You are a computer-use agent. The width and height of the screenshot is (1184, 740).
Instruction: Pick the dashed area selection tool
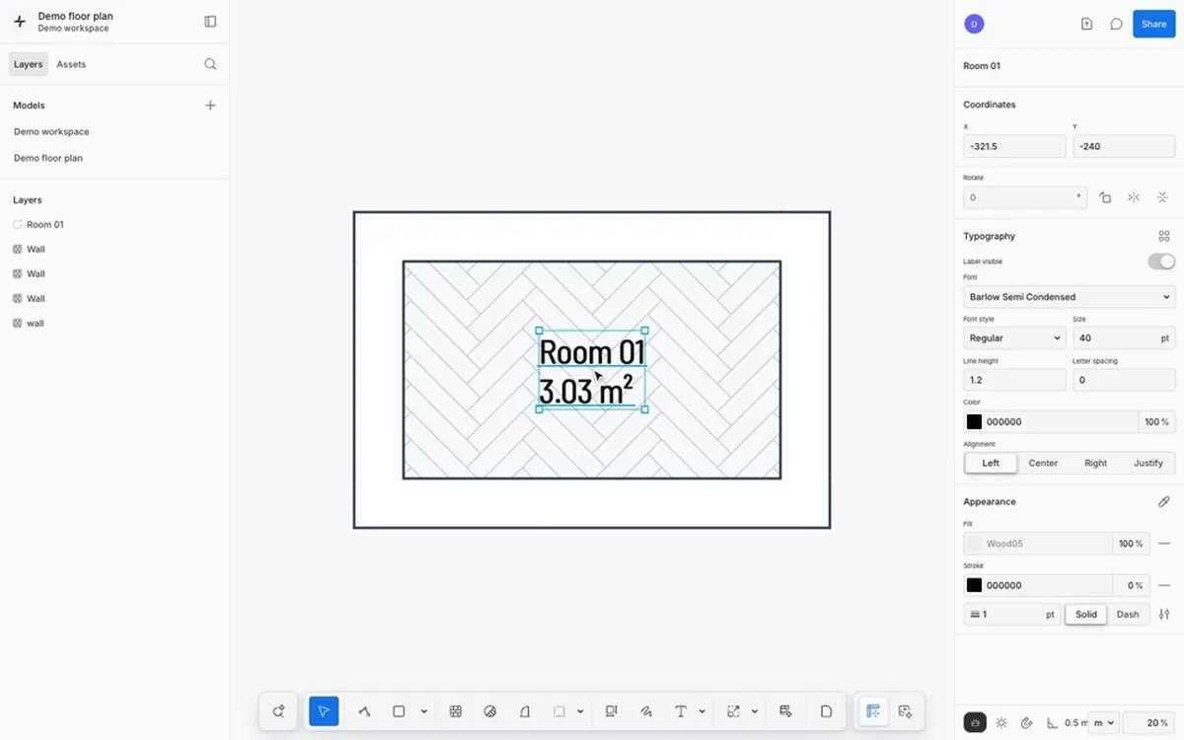pyautogui.click(x=559, y=711)
